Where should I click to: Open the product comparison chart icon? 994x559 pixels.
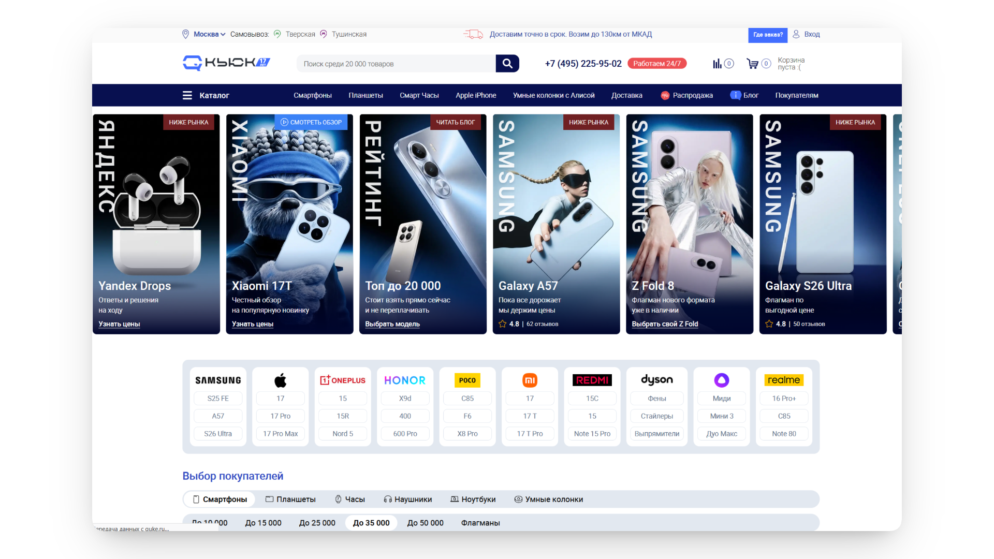point(717,64)
